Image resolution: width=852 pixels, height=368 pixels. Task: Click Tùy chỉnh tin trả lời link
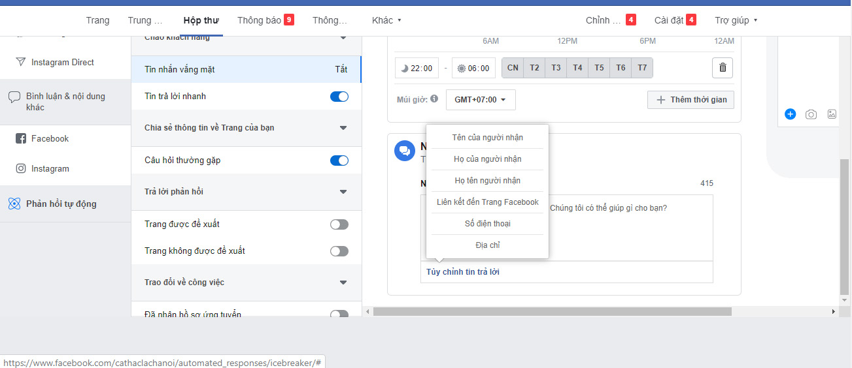(463, 272)
